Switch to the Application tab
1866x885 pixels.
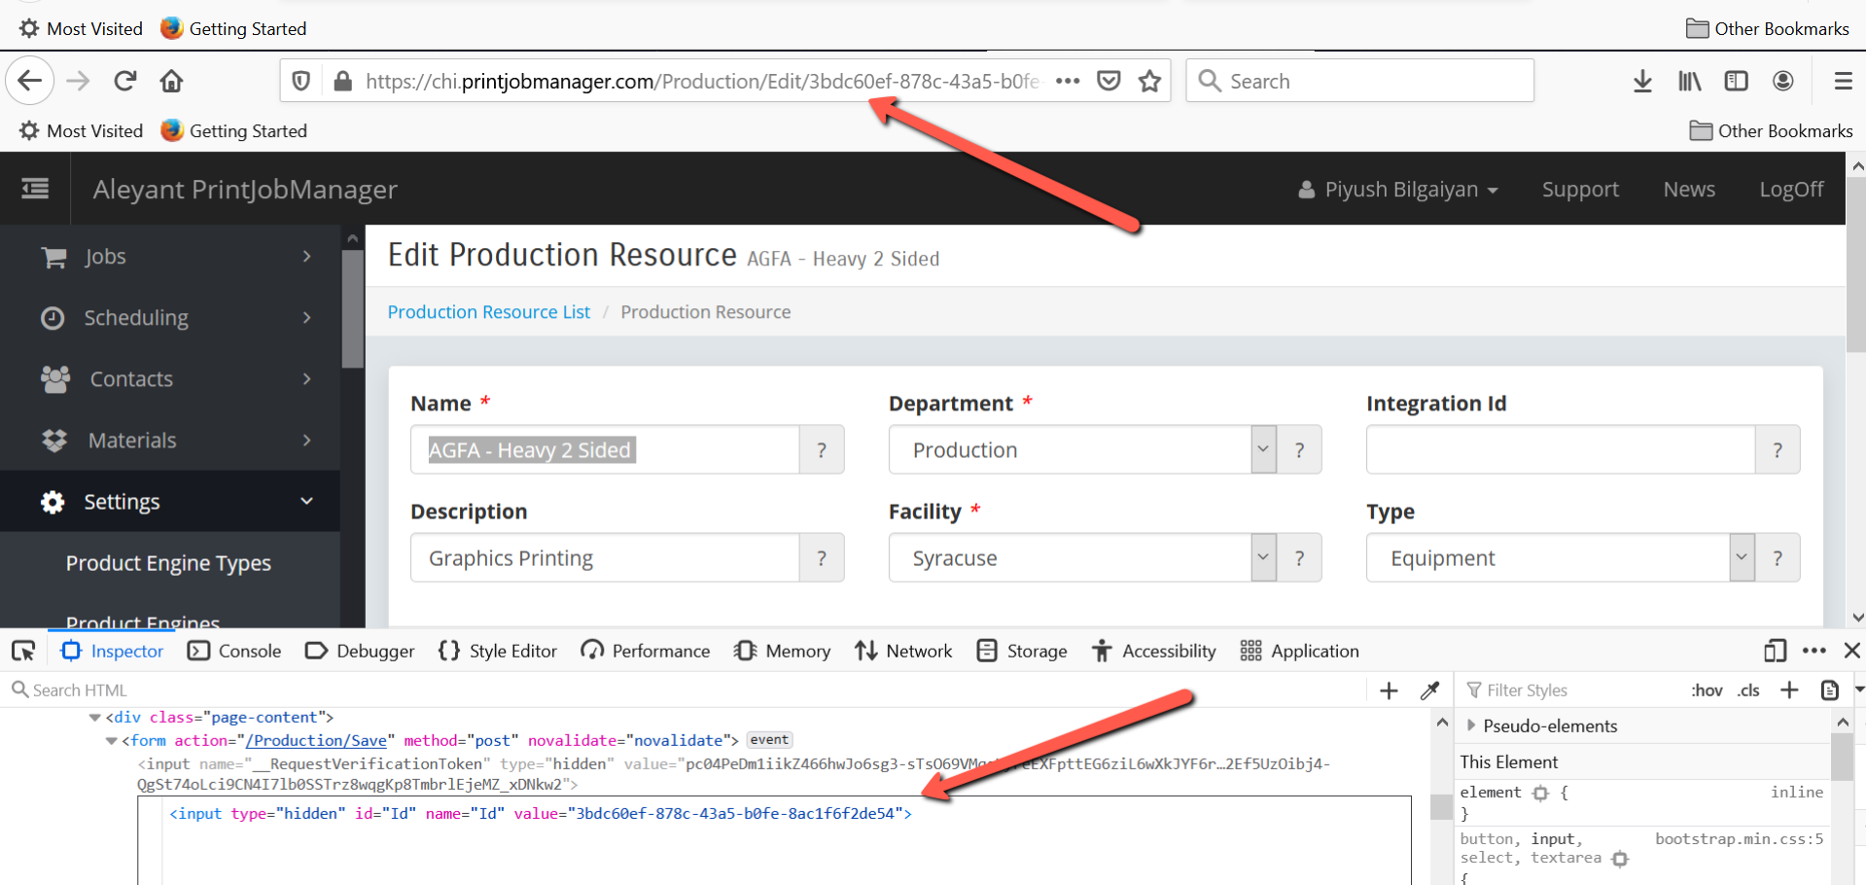(x=1300, y=651)
